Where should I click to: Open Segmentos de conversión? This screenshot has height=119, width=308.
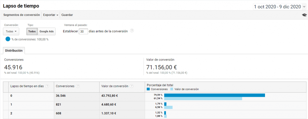[x=22, y=15]
